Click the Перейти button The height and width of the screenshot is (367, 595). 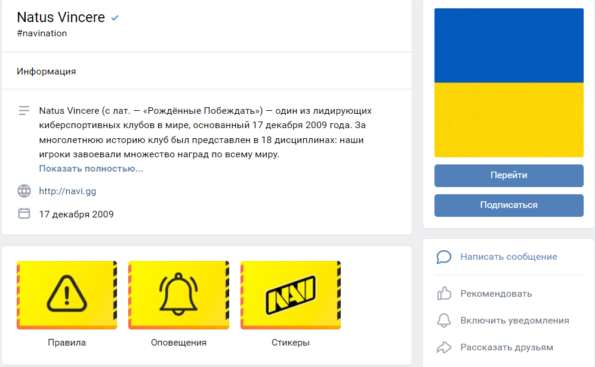509,175
